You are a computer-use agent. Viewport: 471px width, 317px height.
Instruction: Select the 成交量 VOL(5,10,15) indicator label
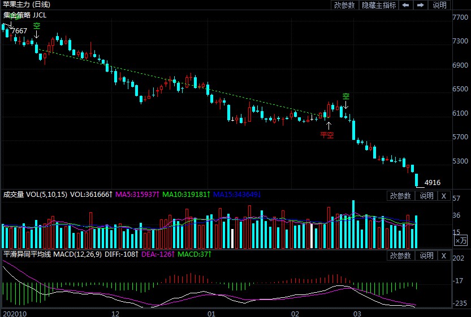34,195
